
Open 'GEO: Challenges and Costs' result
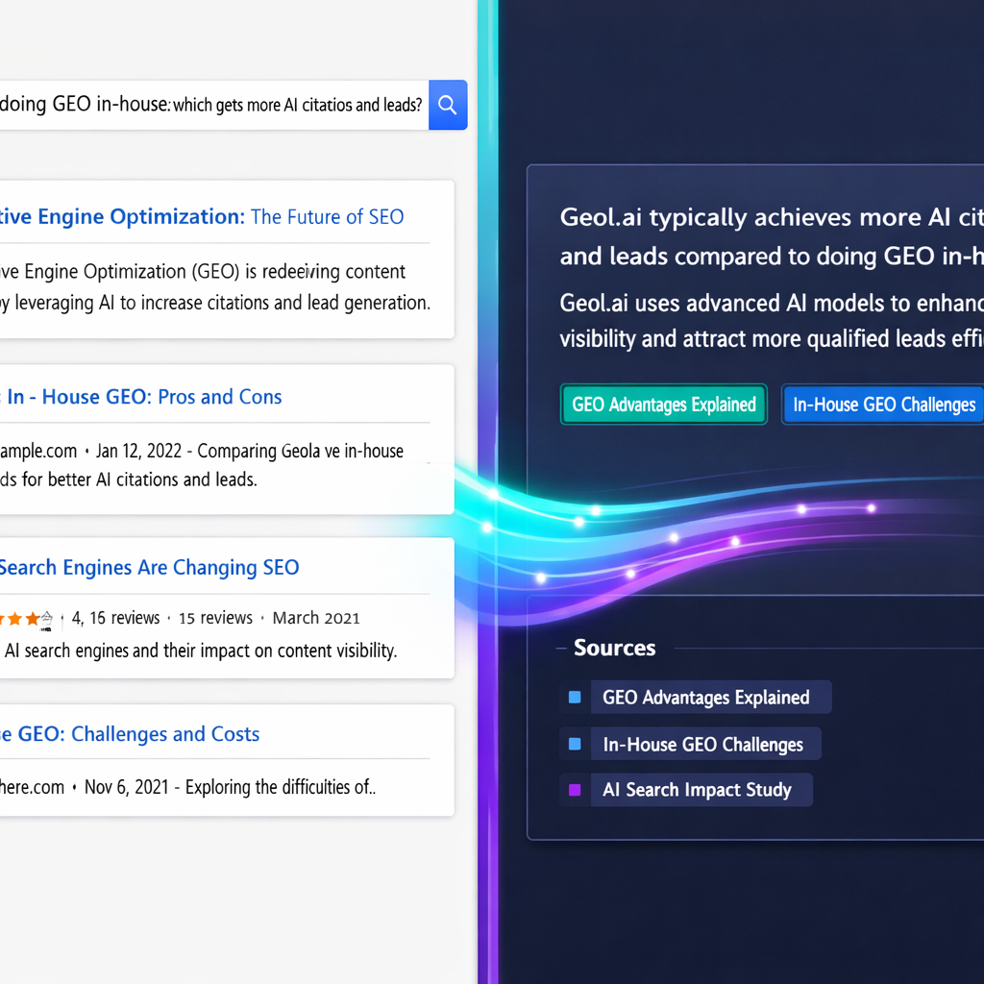point(131,734)
